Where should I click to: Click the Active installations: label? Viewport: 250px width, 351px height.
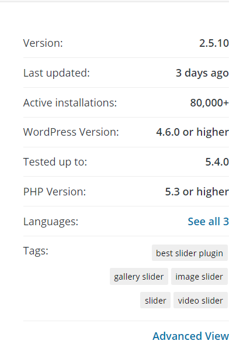[x=70, y=103]
